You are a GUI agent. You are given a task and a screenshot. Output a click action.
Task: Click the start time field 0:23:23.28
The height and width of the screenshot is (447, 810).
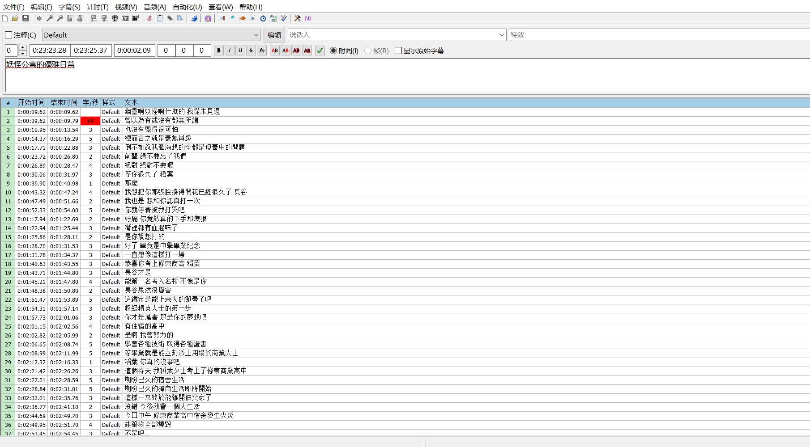[50, 51]
